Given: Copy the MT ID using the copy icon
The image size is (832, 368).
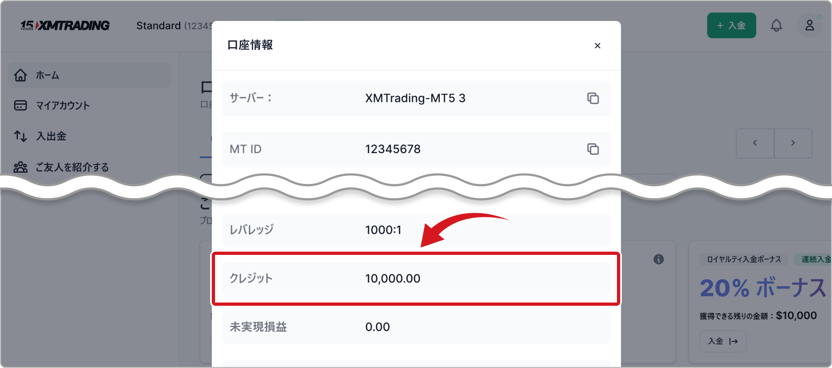Looking at the screenshot, I should tap(594, 149).
